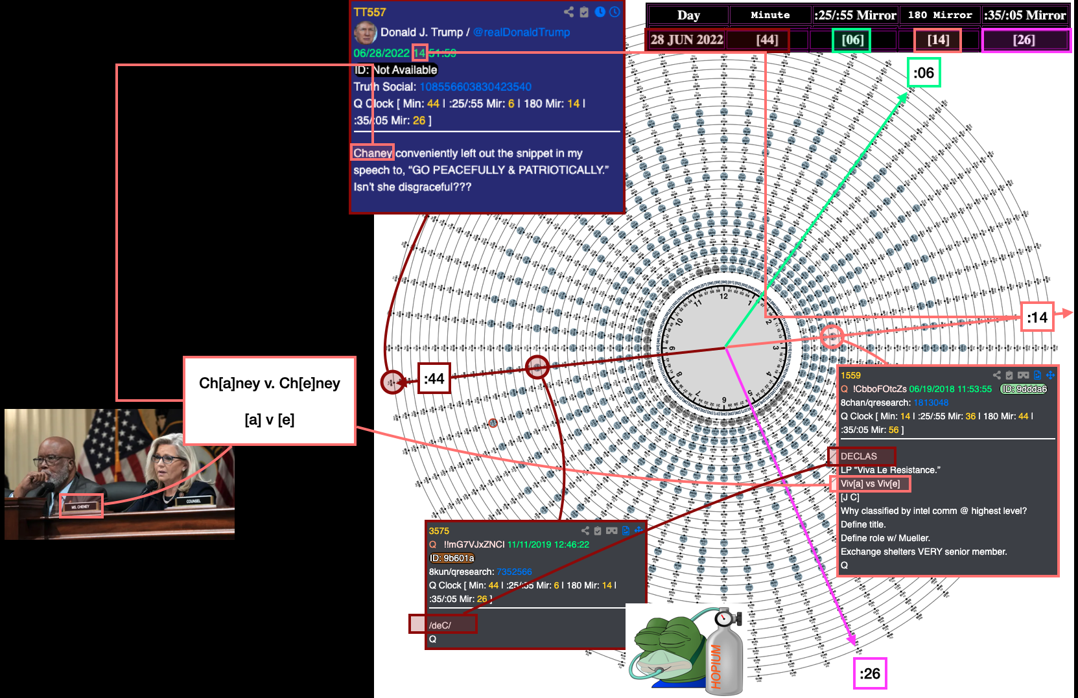Click share icon on post 1559
Viewport: 1078px width, 698px height.
tap(997, 375)
